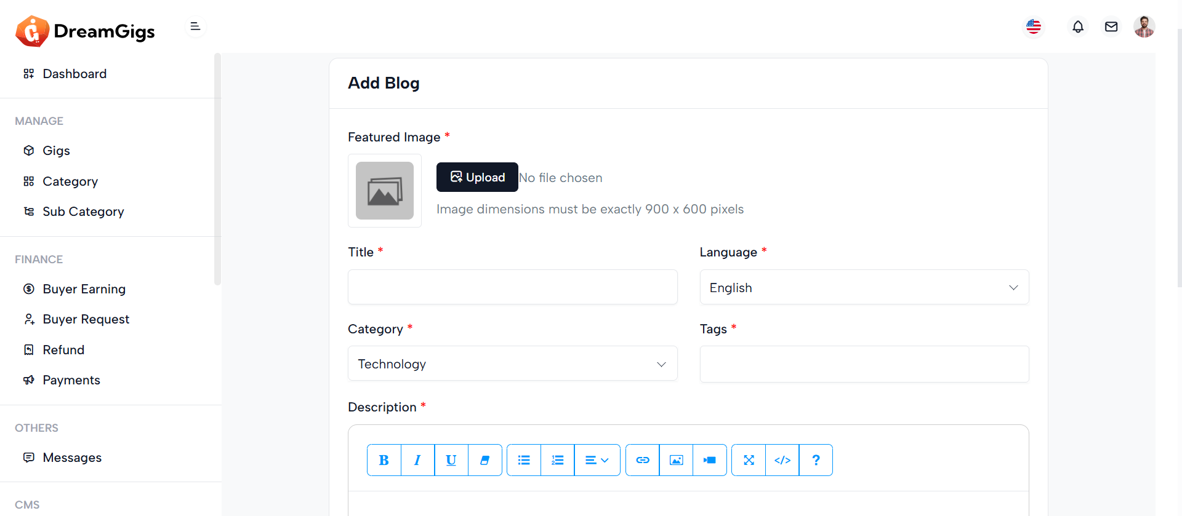Collapse the sidebar with the menu toggle
Viewport: 1182px width, 516px height.
(195, 26)
